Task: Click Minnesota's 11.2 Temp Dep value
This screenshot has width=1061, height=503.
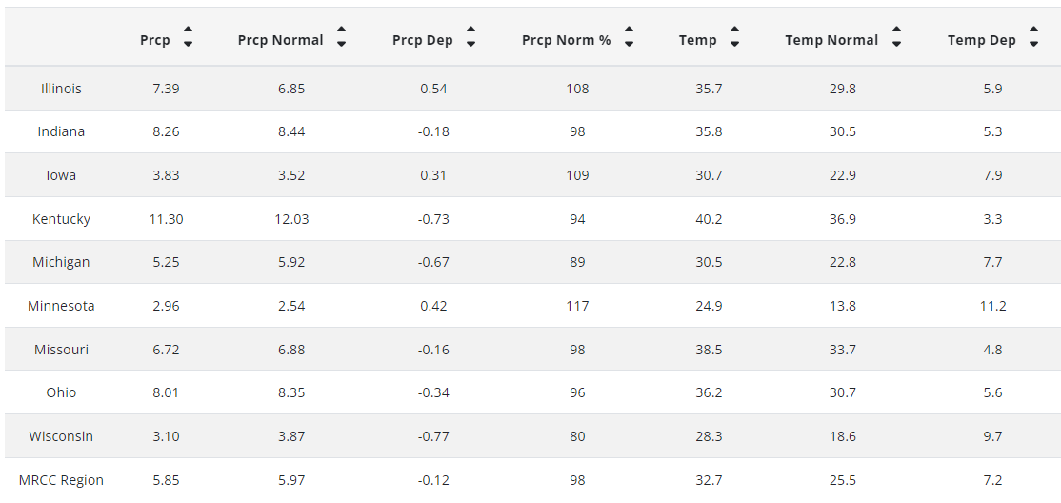Action: [992, 305]
